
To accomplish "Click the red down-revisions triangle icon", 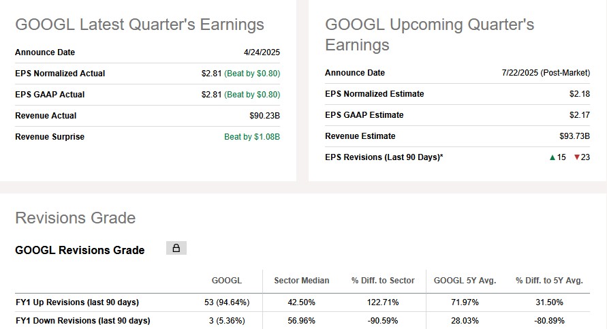I will (577, 158).
